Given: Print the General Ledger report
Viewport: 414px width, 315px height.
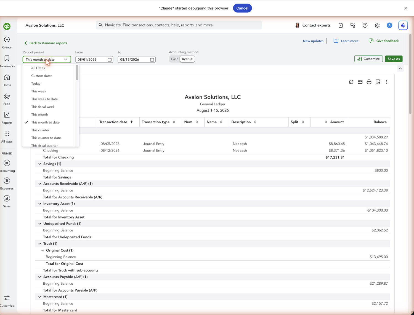Looking at the screenshot, I should [x=369, y=82].
